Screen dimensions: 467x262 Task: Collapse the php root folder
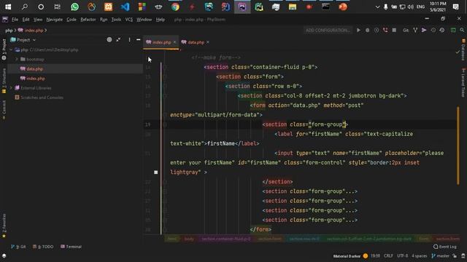[x=12, y=50]
